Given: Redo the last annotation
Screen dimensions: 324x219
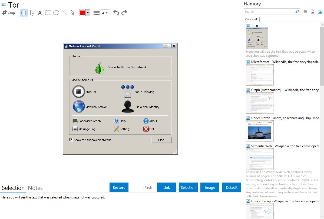Looking at the screenshot, I should click(x=124, y=13).
